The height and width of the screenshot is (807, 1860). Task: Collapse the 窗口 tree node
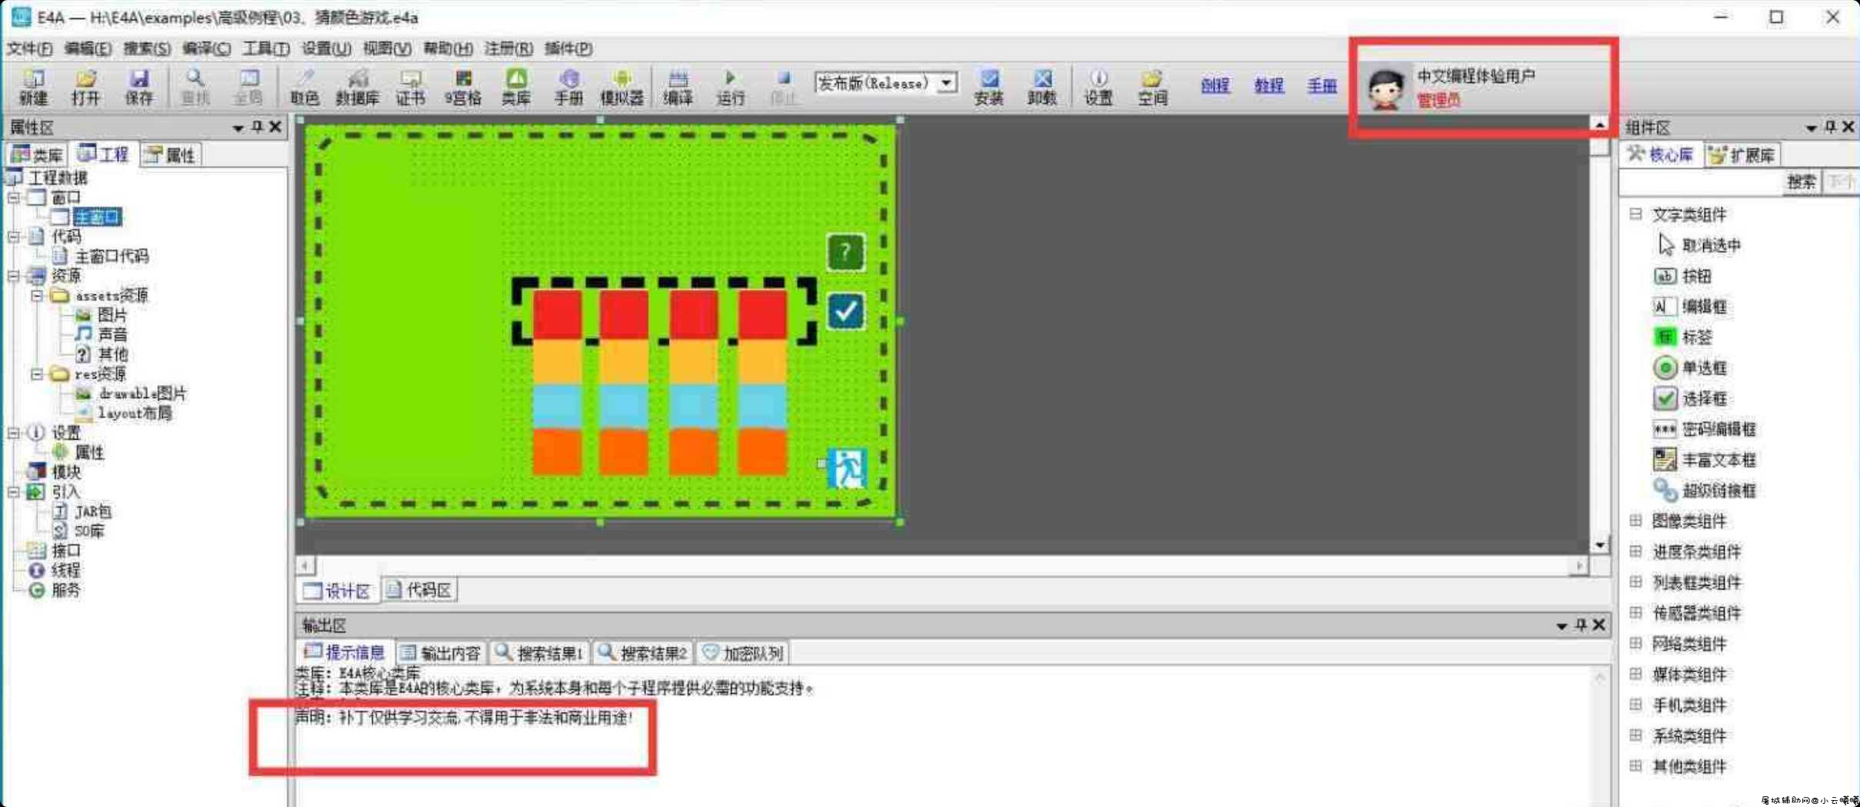tap(14, 198)
